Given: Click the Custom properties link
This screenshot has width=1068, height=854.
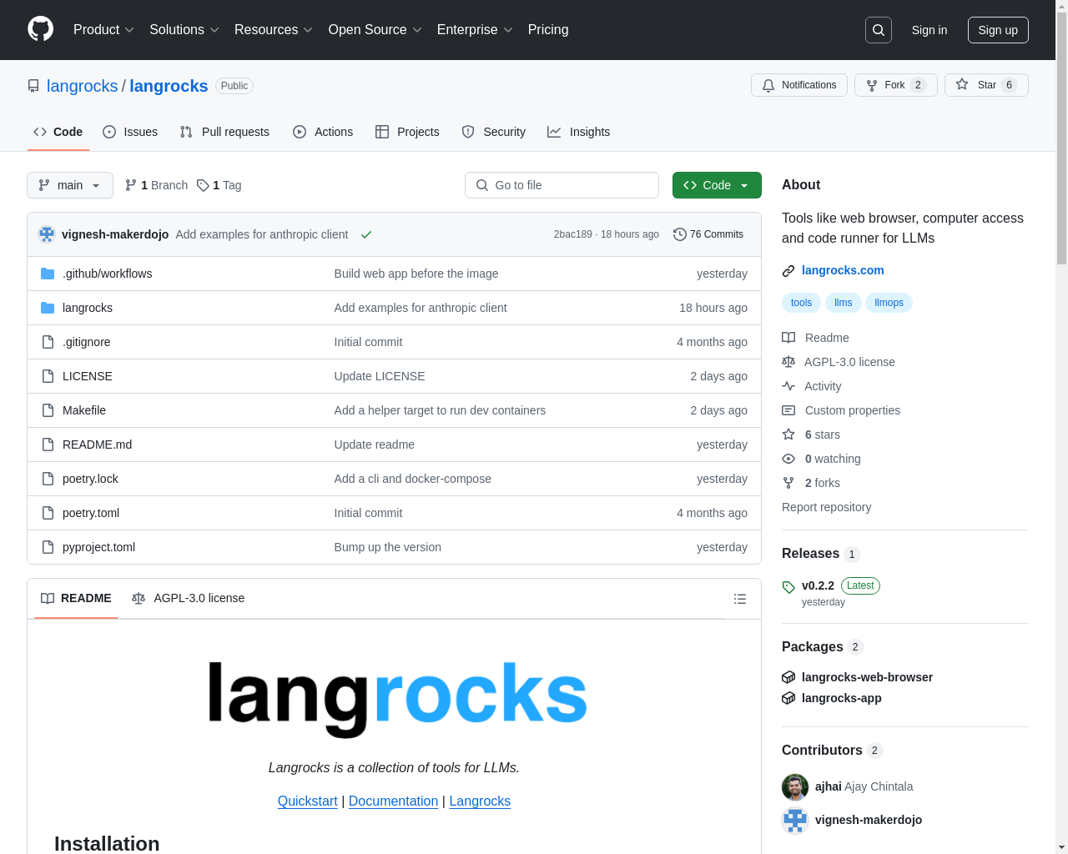Looking at the screenshot, I should click(841, 410).
